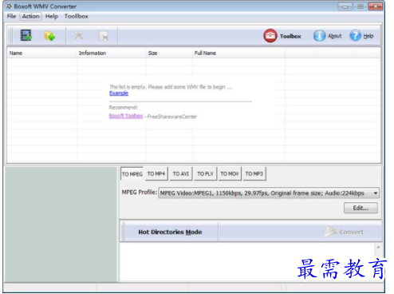Click the add folder toolbar icon

(49, 36)
